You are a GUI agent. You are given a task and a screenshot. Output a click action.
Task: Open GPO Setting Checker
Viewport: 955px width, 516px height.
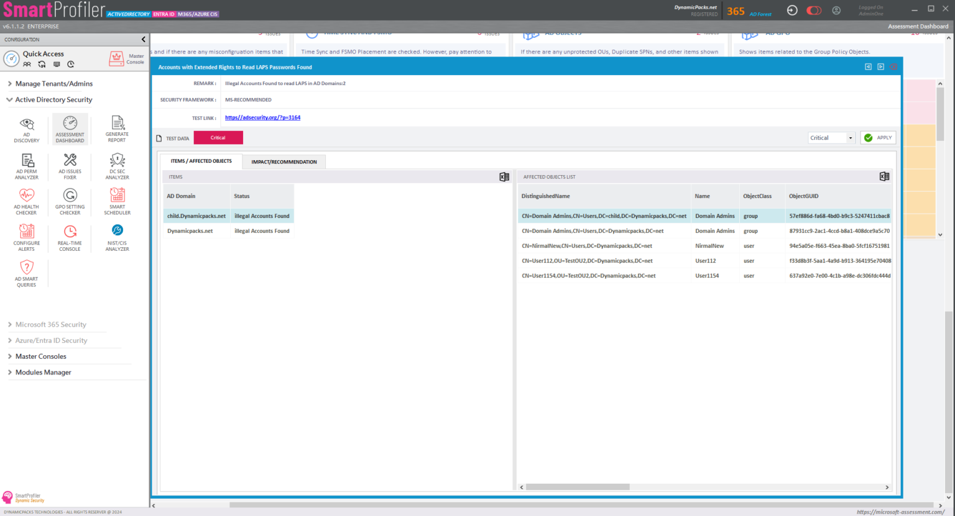point(70,202)
